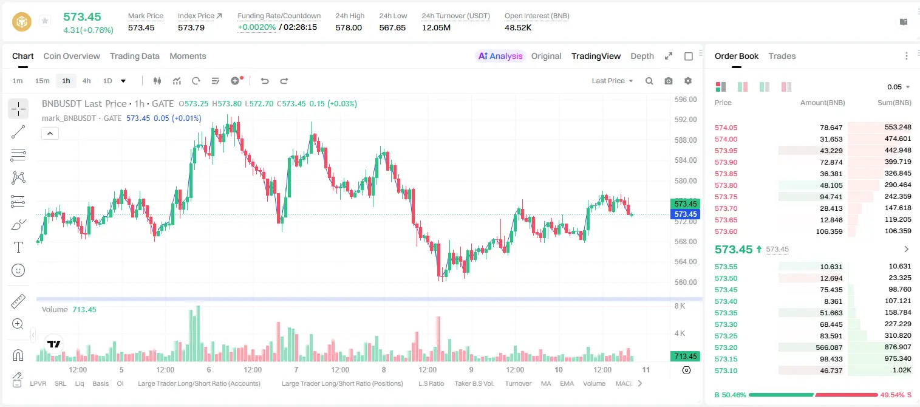Select the text annotation tool
The image size is (920, 407).
pos(18,247)
